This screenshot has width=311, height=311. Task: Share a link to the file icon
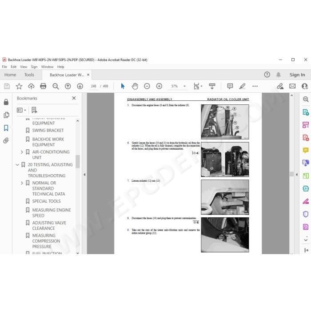280,86
